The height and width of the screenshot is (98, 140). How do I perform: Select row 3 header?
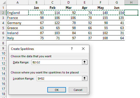click(3, 18)
